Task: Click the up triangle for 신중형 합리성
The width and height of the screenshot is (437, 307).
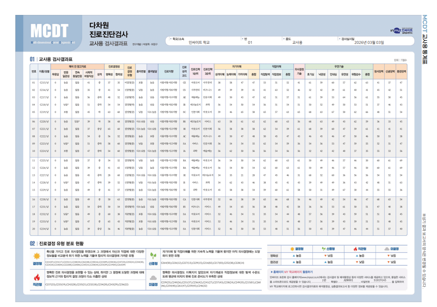Action: 325,262
